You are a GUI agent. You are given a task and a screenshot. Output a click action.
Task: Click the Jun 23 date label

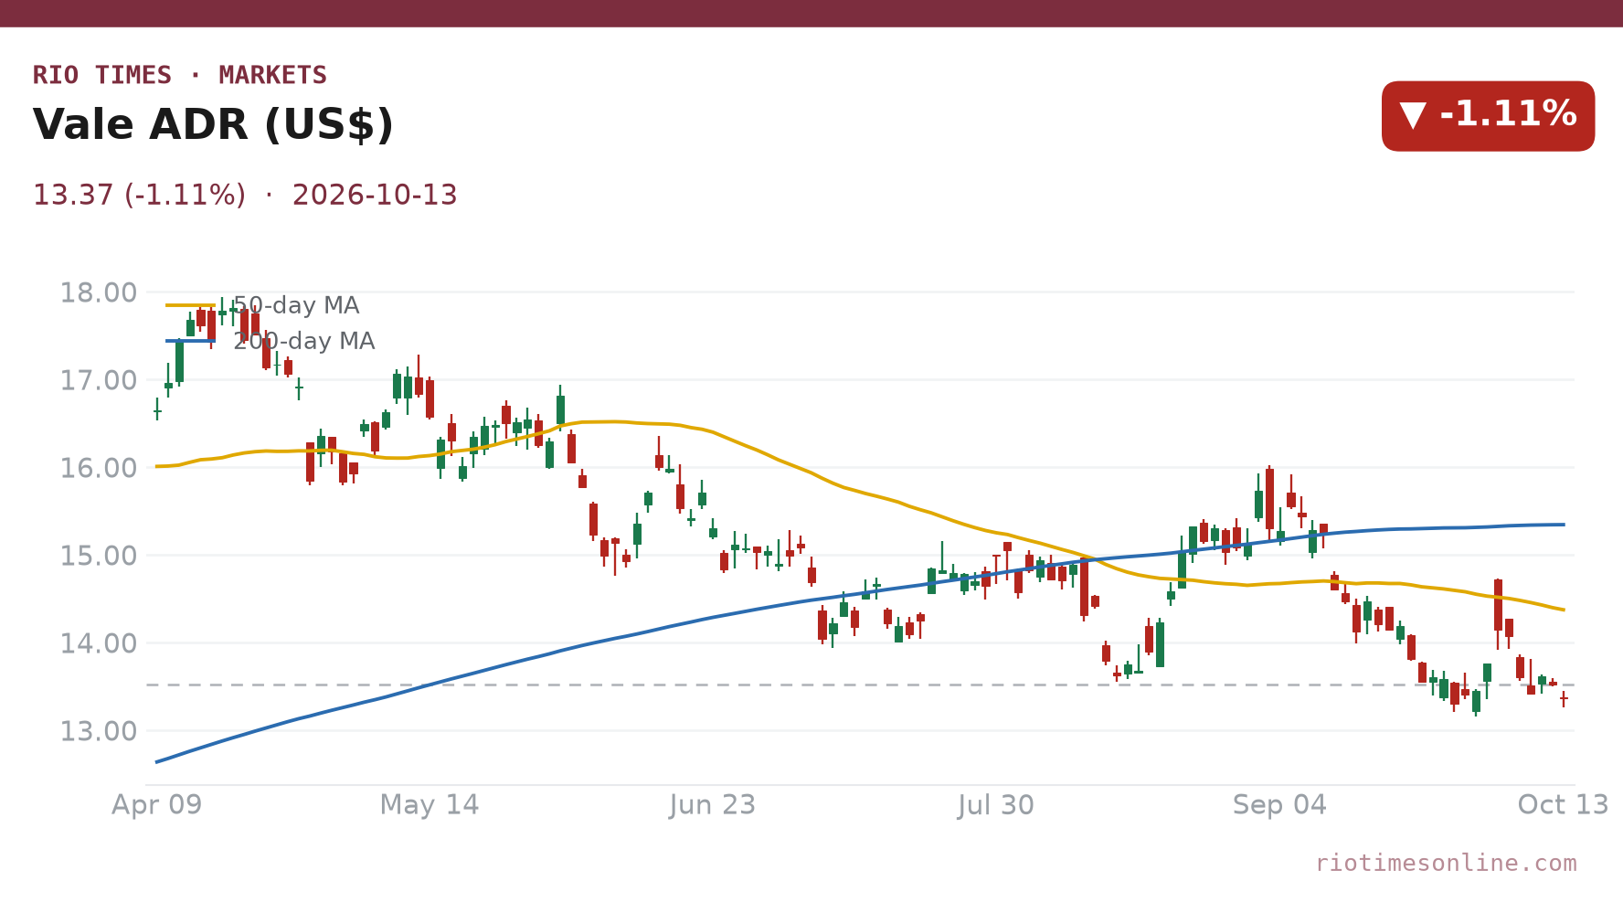click(713, 805)
